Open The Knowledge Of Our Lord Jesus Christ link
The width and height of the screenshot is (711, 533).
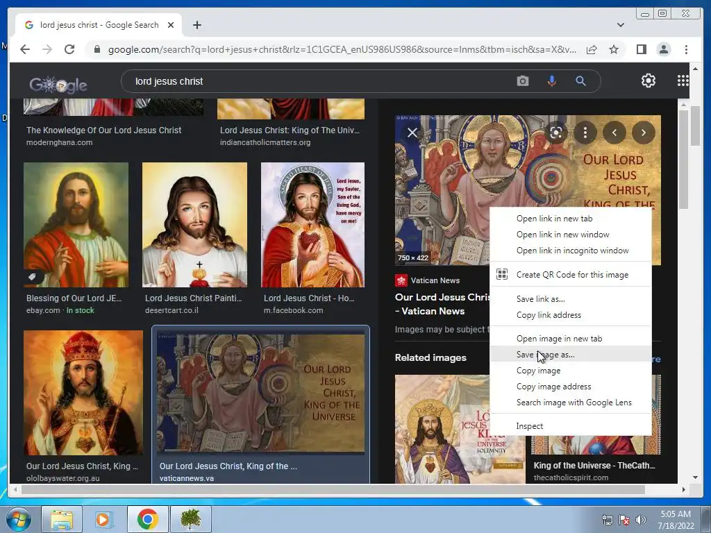click(x=104, y=130)
